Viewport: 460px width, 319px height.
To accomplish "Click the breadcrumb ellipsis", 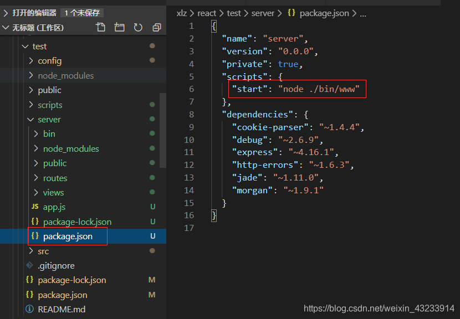I will point(363,14).
